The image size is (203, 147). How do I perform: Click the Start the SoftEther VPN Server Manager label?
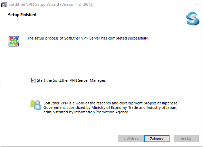coord(71,80)
